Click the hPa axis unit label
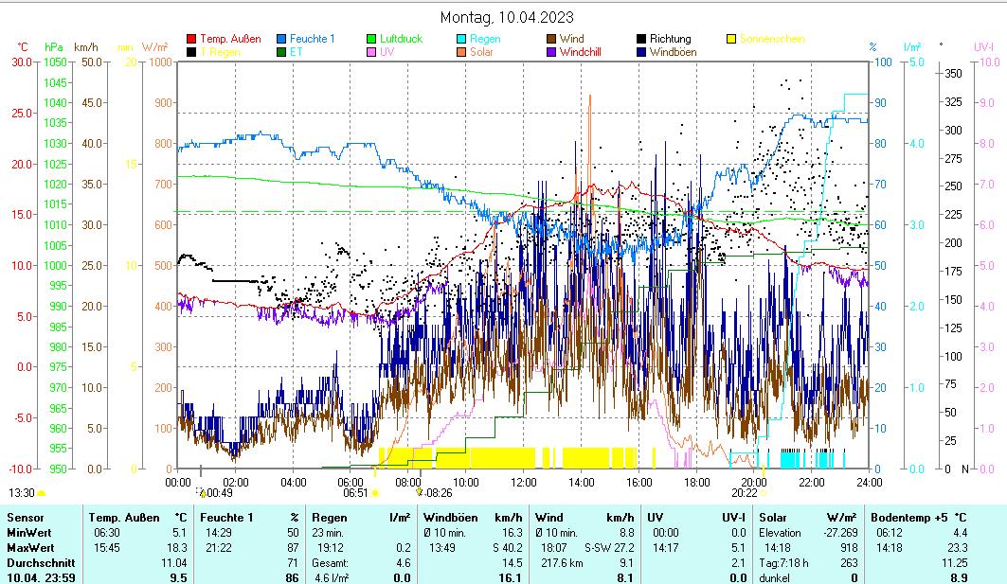Screen dimensions: 1007x584 coord(53,46)
